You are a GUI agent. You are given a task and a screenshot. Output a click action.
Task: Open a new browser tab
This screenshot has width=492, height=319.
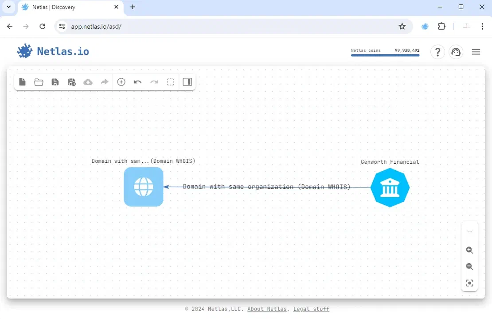133,7
